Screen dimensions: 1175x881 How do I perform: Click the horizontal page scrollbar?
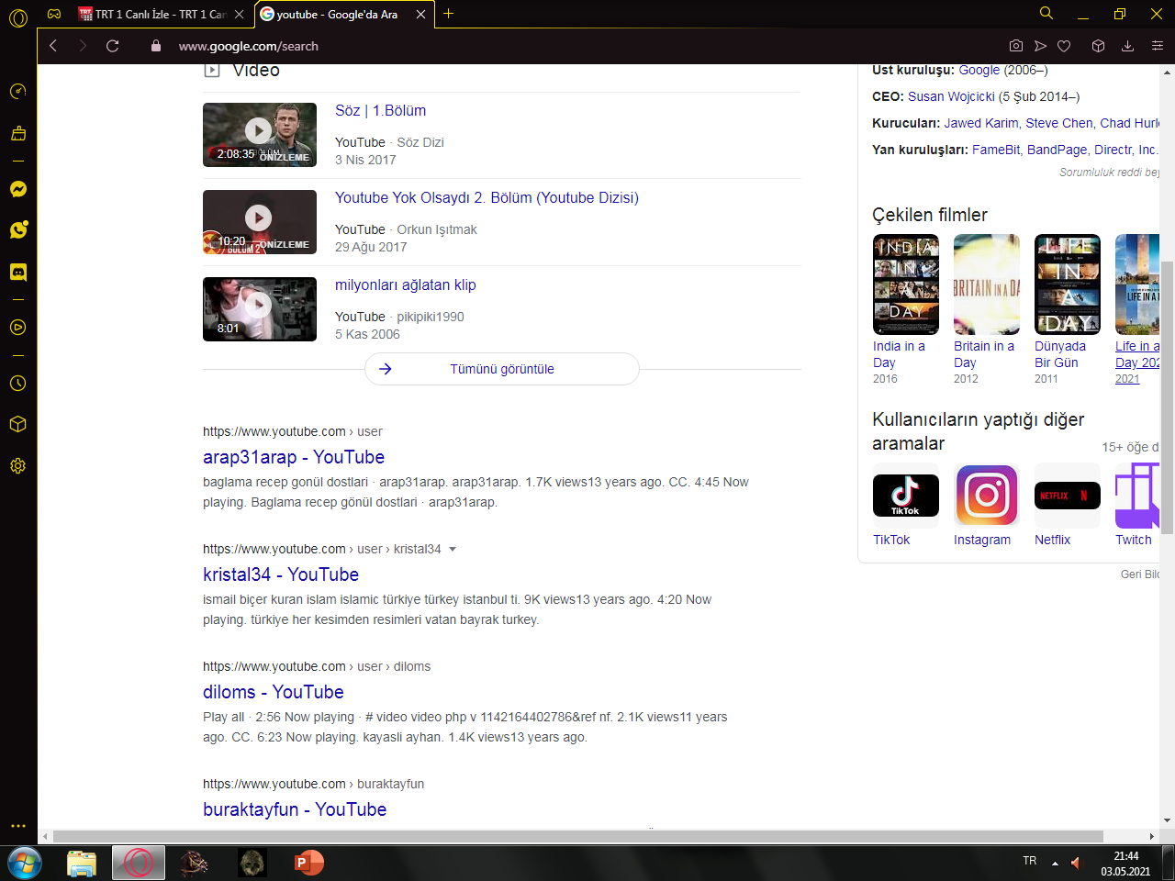point(578,836)
